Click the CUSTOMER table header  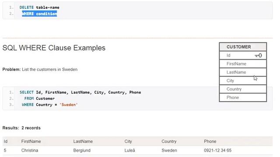coord(243,47)
